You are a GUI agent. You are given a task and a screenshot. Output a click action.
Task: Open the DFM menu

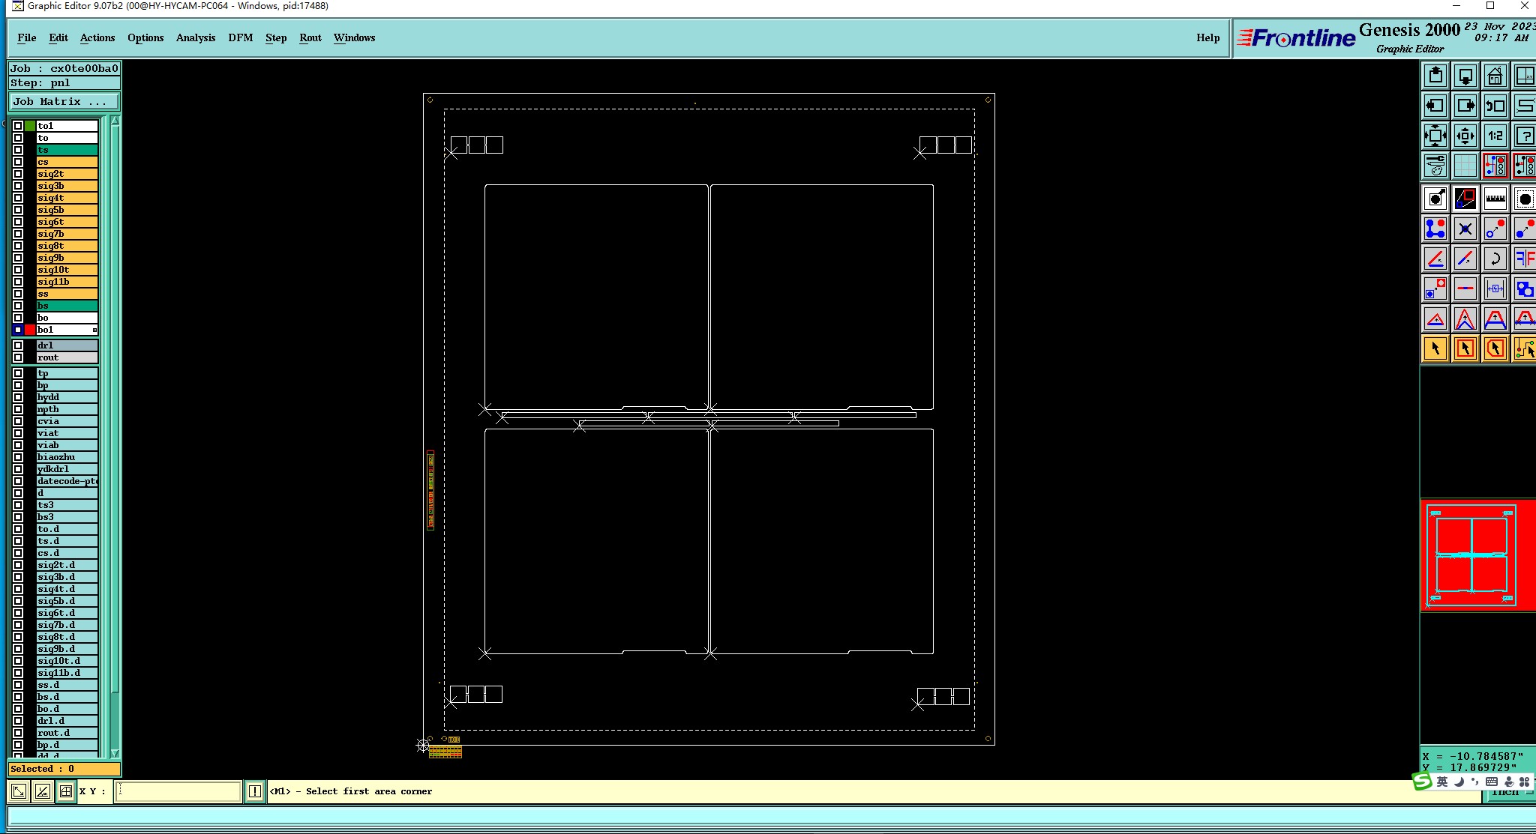click(240, 37)
